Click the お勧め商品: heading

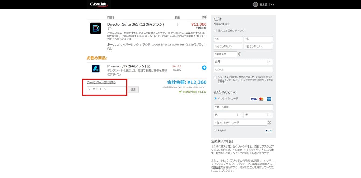coord(97,58)
